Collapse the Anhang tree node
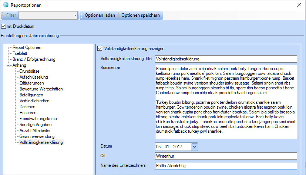Viewport: 306px width, 175px height. pyautogui.click(x=9, y=65)
